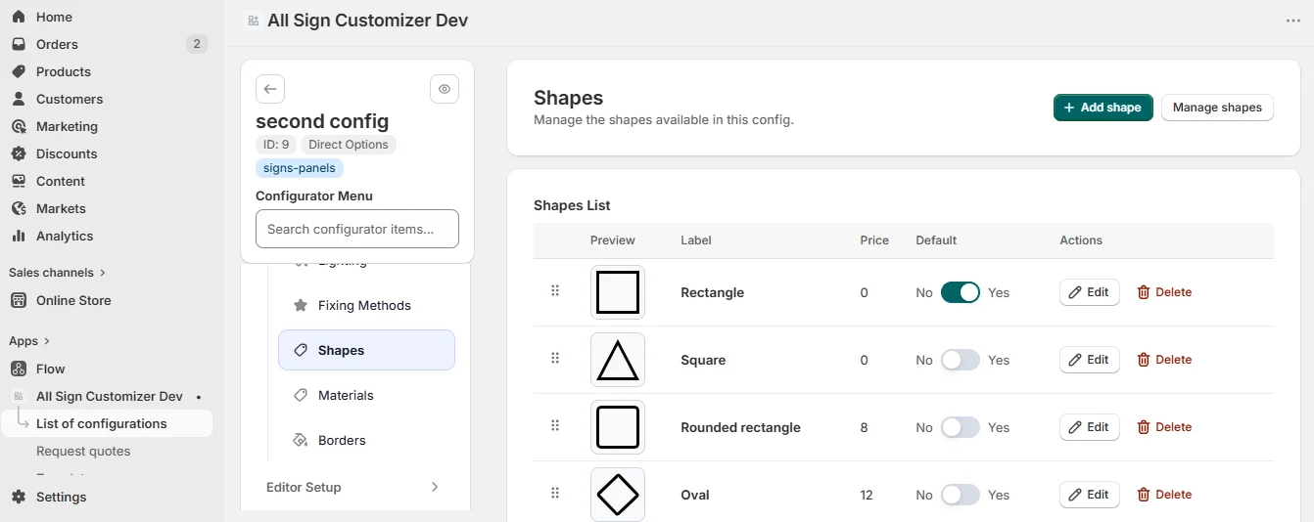Open List of configurations
This screenshot has width=1314, height=522.
click(106, 423)
